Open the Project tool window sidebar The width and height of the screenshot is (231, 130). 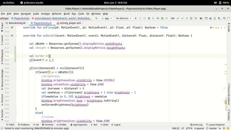[x=2, y=27]
